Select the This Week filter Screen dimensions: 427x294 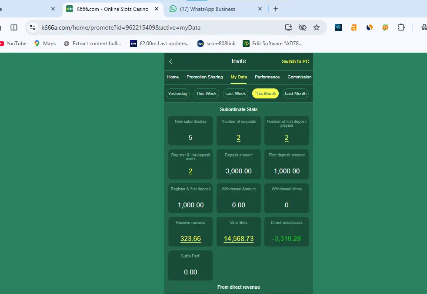(206, 93)
